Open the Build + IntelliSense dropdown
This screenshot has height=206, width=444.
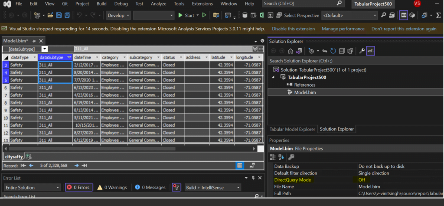pyautogui.click(x=212, y=187)
